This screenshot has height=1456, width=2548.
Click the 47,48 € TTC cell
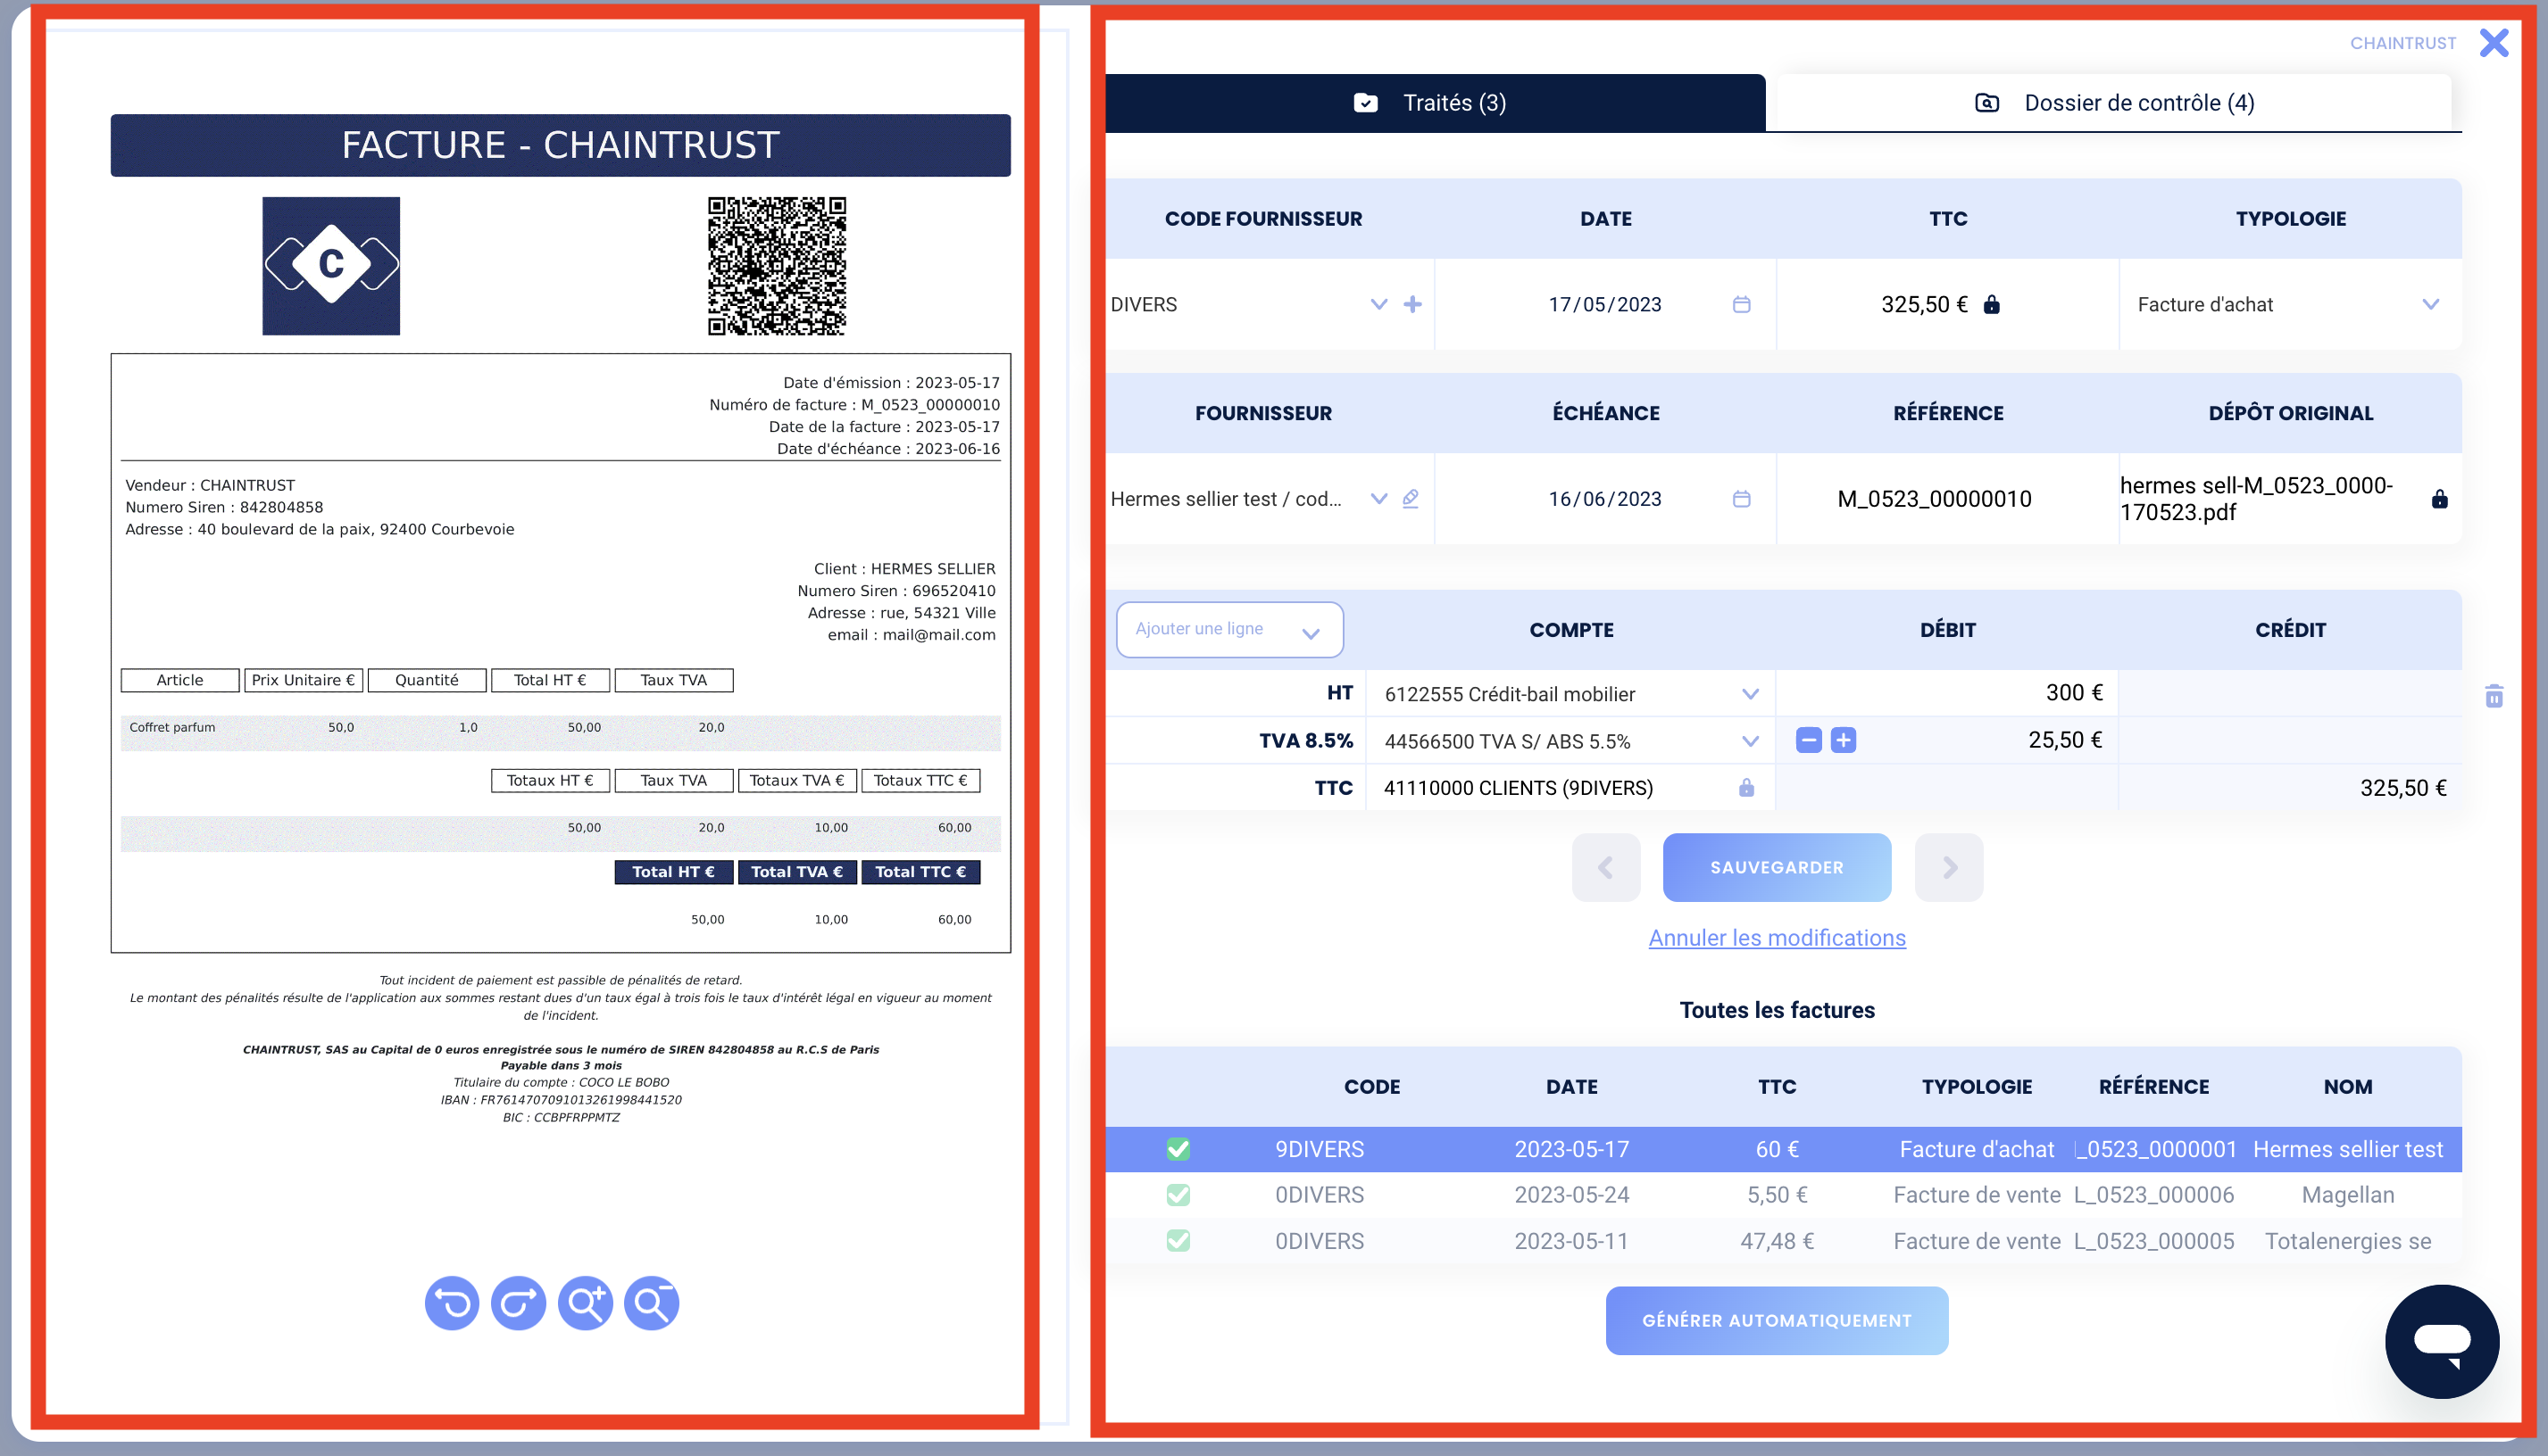(1777, 1241)
